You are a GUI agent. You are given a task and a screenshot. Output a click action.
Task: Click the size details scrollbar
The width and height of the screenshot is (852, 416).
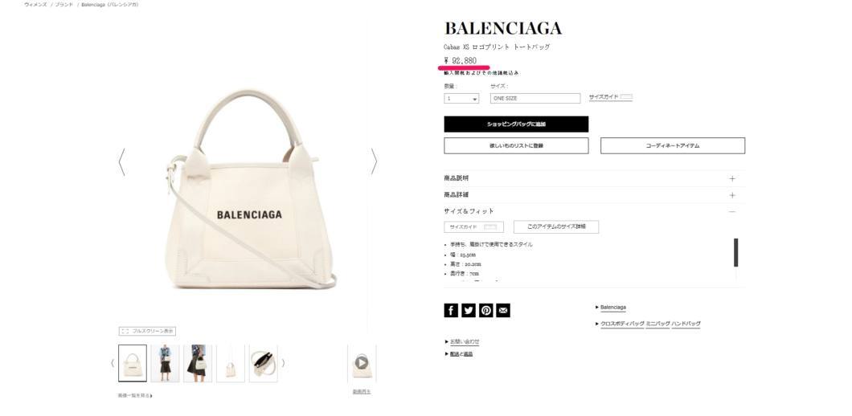pyautogui.click(x=735, y=252)
